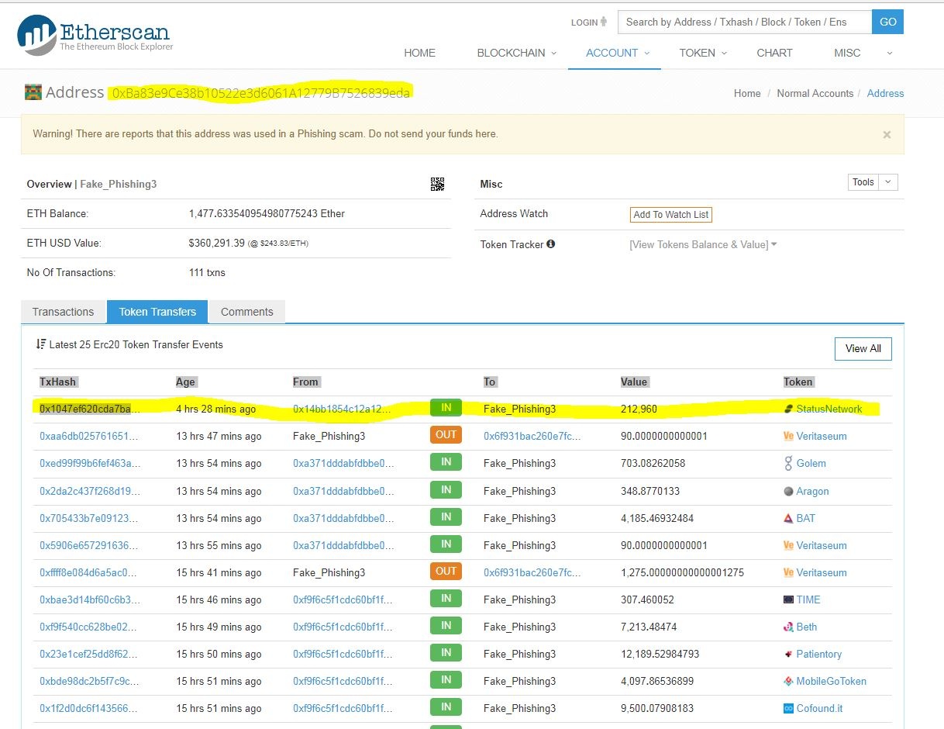Click the Aragon token icon
The width and height of the screenshot is (944, 729).
click(x=789, y=491)
